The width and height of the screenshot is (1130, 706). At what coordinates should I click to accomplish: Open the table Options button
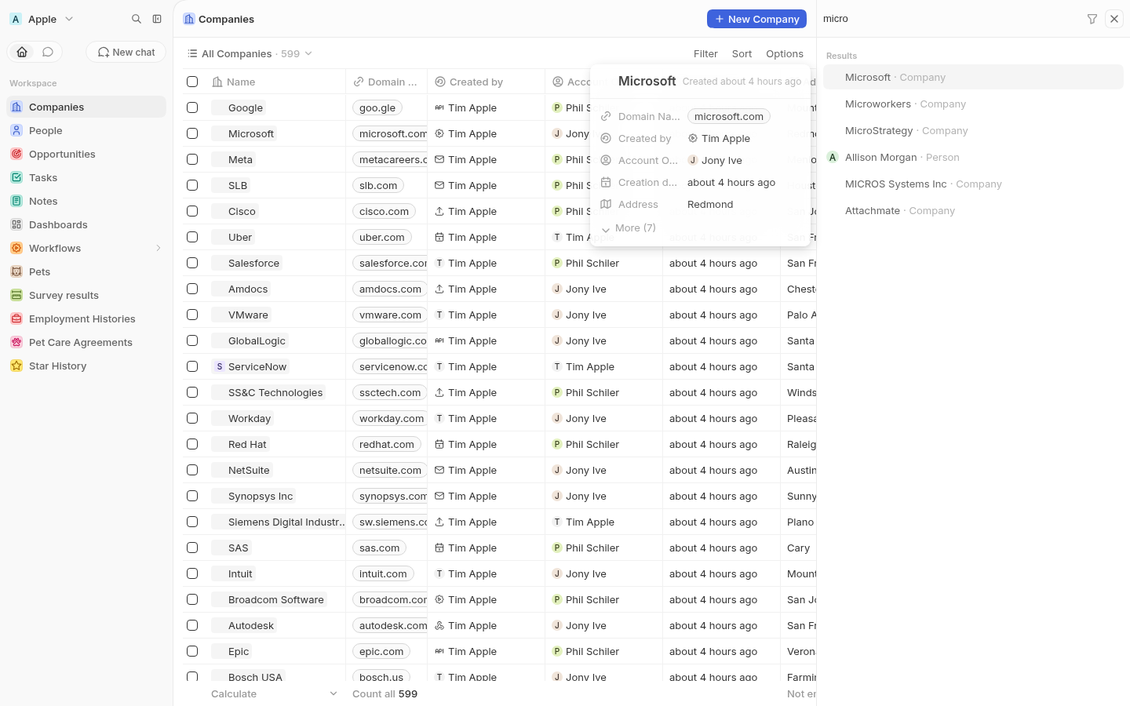tap(785, 53)
